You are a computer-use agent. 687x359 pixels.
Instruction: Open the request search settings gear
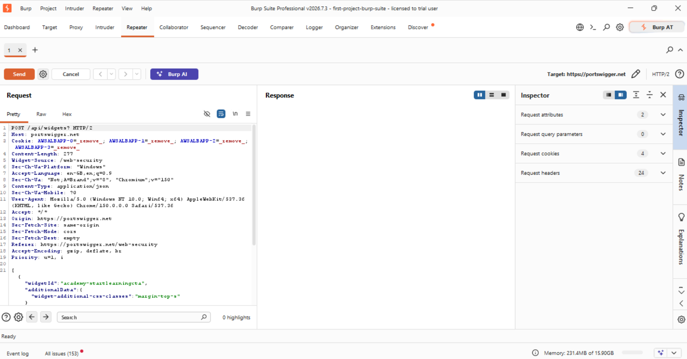(x=18, y=317)
